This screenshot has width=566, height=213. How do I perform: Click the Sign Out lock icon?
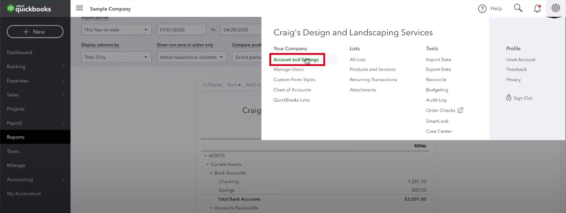click(x=509, y=98)
